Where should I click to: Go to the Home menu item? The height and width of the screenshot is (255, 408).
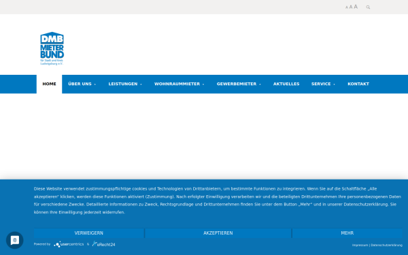(49, 84)
